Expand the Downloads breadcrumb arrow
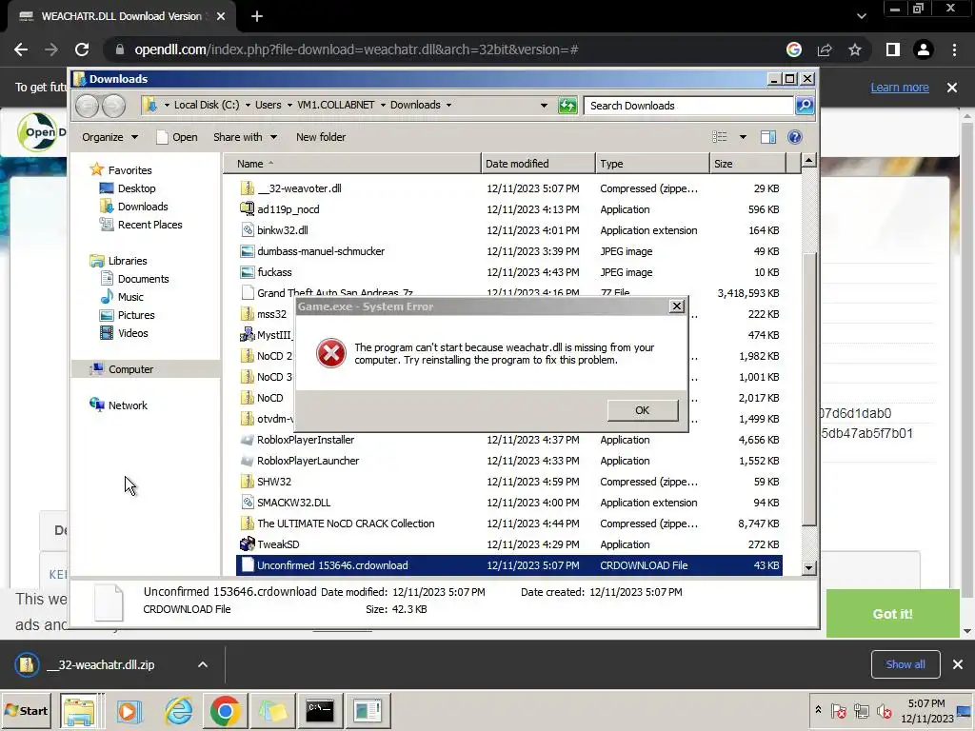Viewport: 975px width, 731px height. point(449,105)
